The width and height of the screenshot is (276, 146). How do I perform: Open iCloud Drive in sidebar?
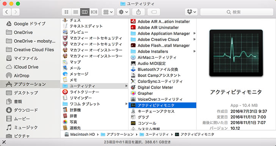click(x=30, y=67)
